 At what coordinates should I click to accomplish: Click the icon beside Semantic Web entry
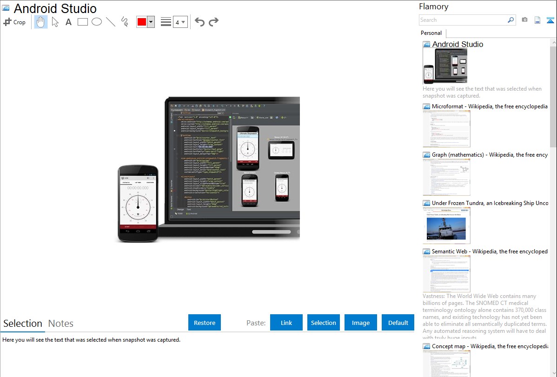[427, 251]
